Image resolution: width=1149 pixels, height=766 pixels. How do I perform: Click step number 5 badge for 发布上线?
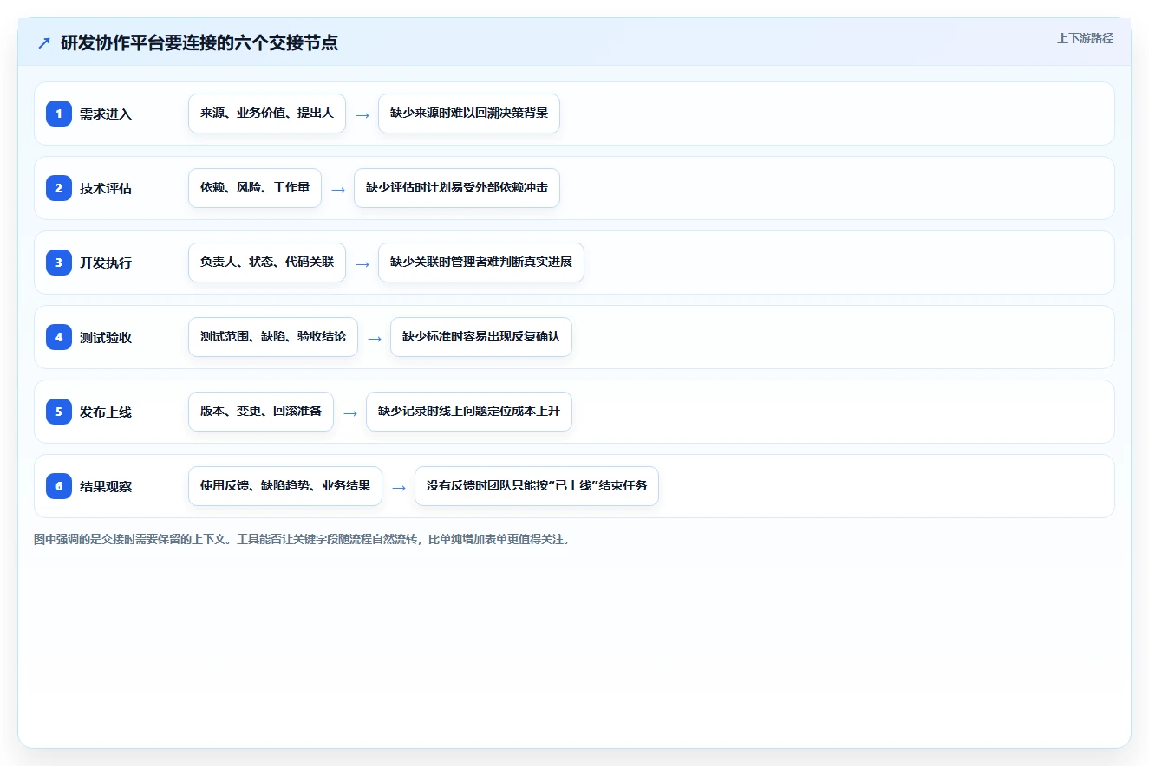click(59, 412)
